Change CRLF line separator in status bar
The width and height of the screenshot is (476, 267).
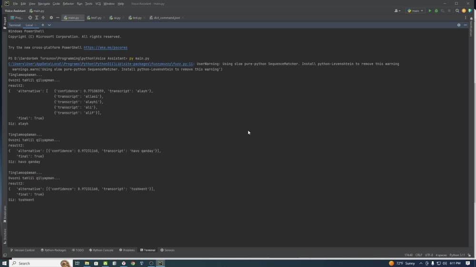418,255
